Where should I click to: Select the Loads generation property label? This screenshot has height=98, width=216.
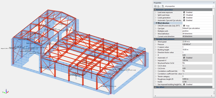164,18
